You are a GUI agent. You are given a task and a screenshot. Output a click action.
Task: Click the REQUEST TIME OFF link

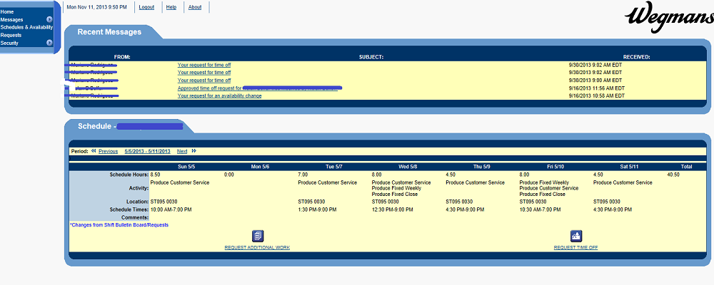coord(576,248)
